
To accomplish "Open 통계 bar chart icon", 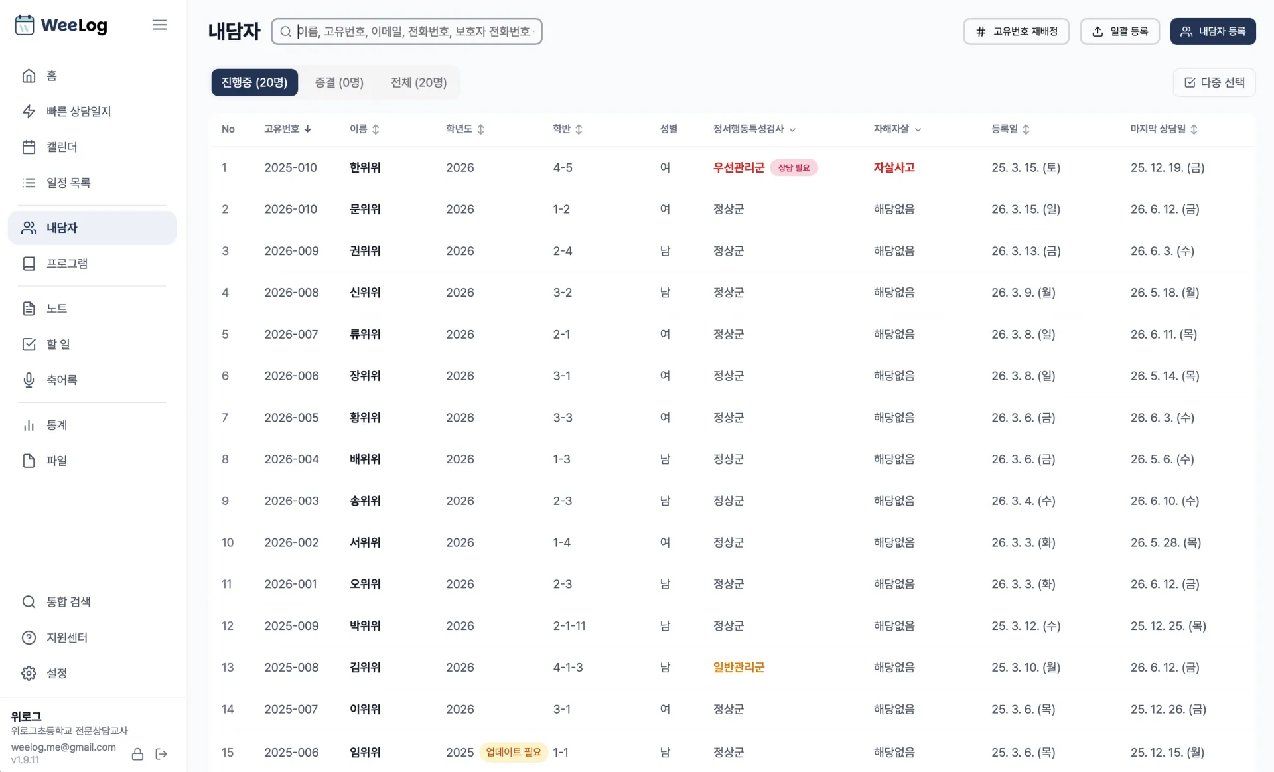I will click(x=29, y=425).
